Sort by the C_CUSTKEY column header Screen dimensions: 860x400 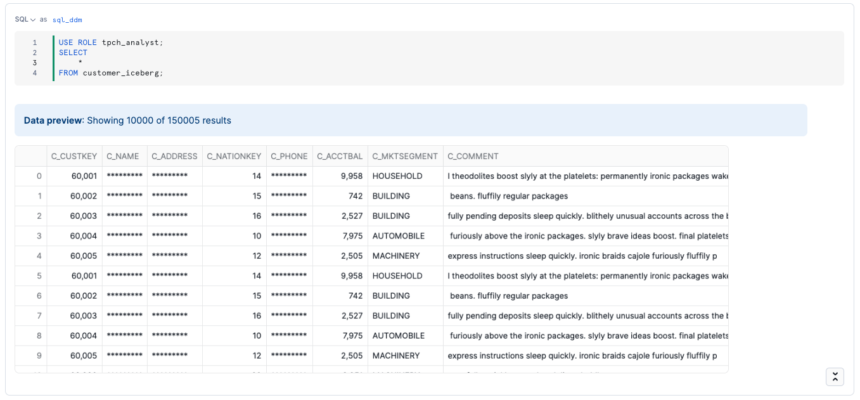pyautogui.click(x=74, y=156)
